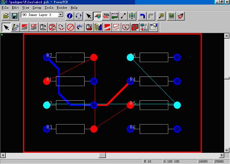Screen dimensions: 230x164
Task: Click the zoom magnifier icon
Action: point(161,16)
